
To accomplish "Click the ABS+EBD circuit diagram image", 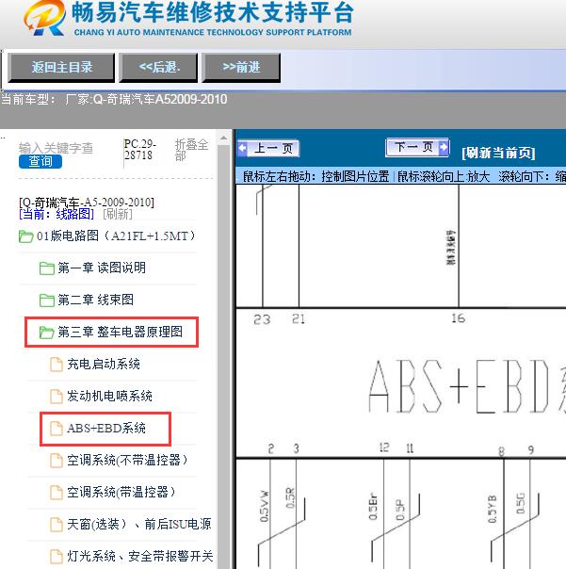I will [x=401, y=377].
